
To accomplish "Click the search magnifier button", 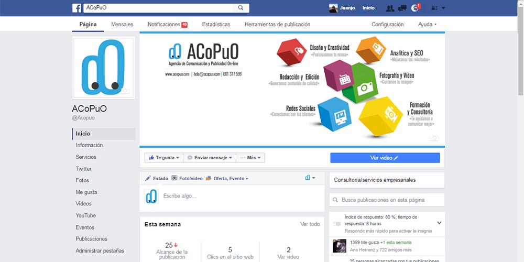I will (x=241, y=8).
